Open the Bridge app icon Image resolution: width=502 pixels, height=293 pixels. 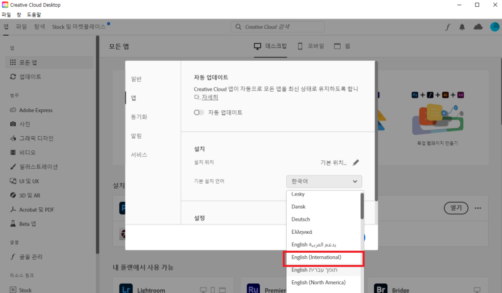380,288
